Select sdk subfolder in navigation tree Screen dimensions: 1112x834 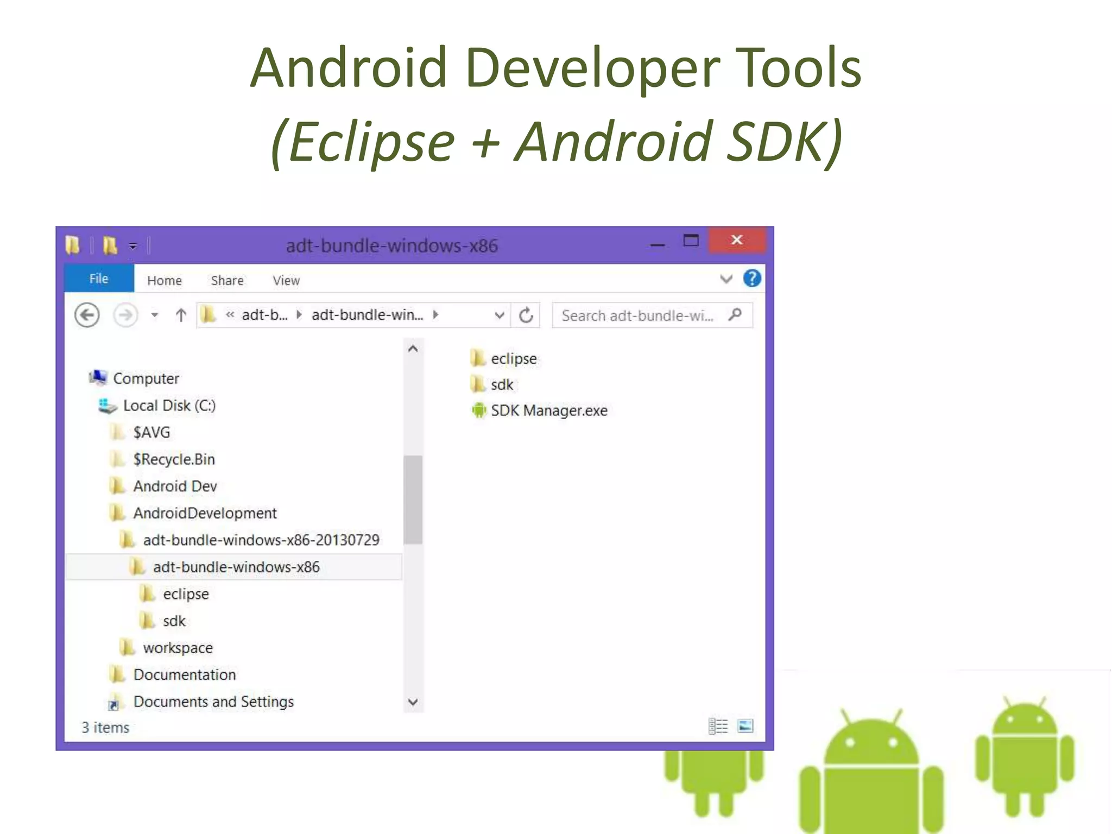(162, 621)
